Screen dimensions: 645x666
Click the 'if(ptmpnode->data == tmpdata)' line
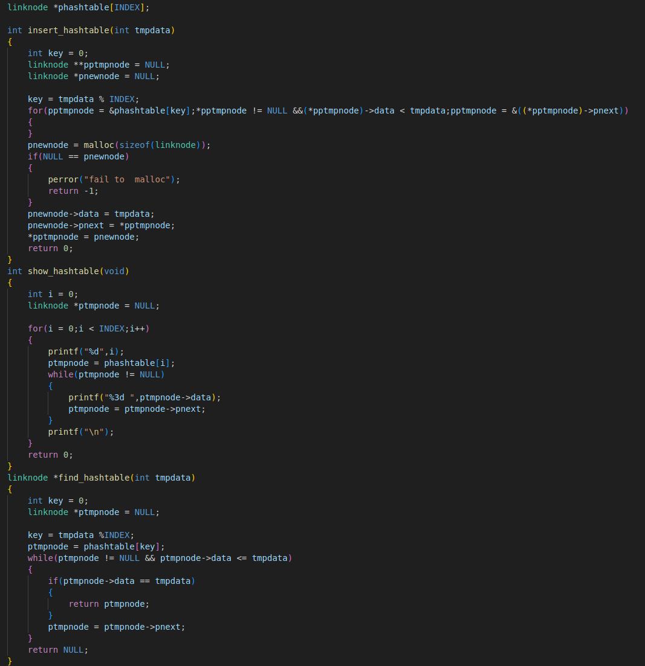tap(122, 581)
